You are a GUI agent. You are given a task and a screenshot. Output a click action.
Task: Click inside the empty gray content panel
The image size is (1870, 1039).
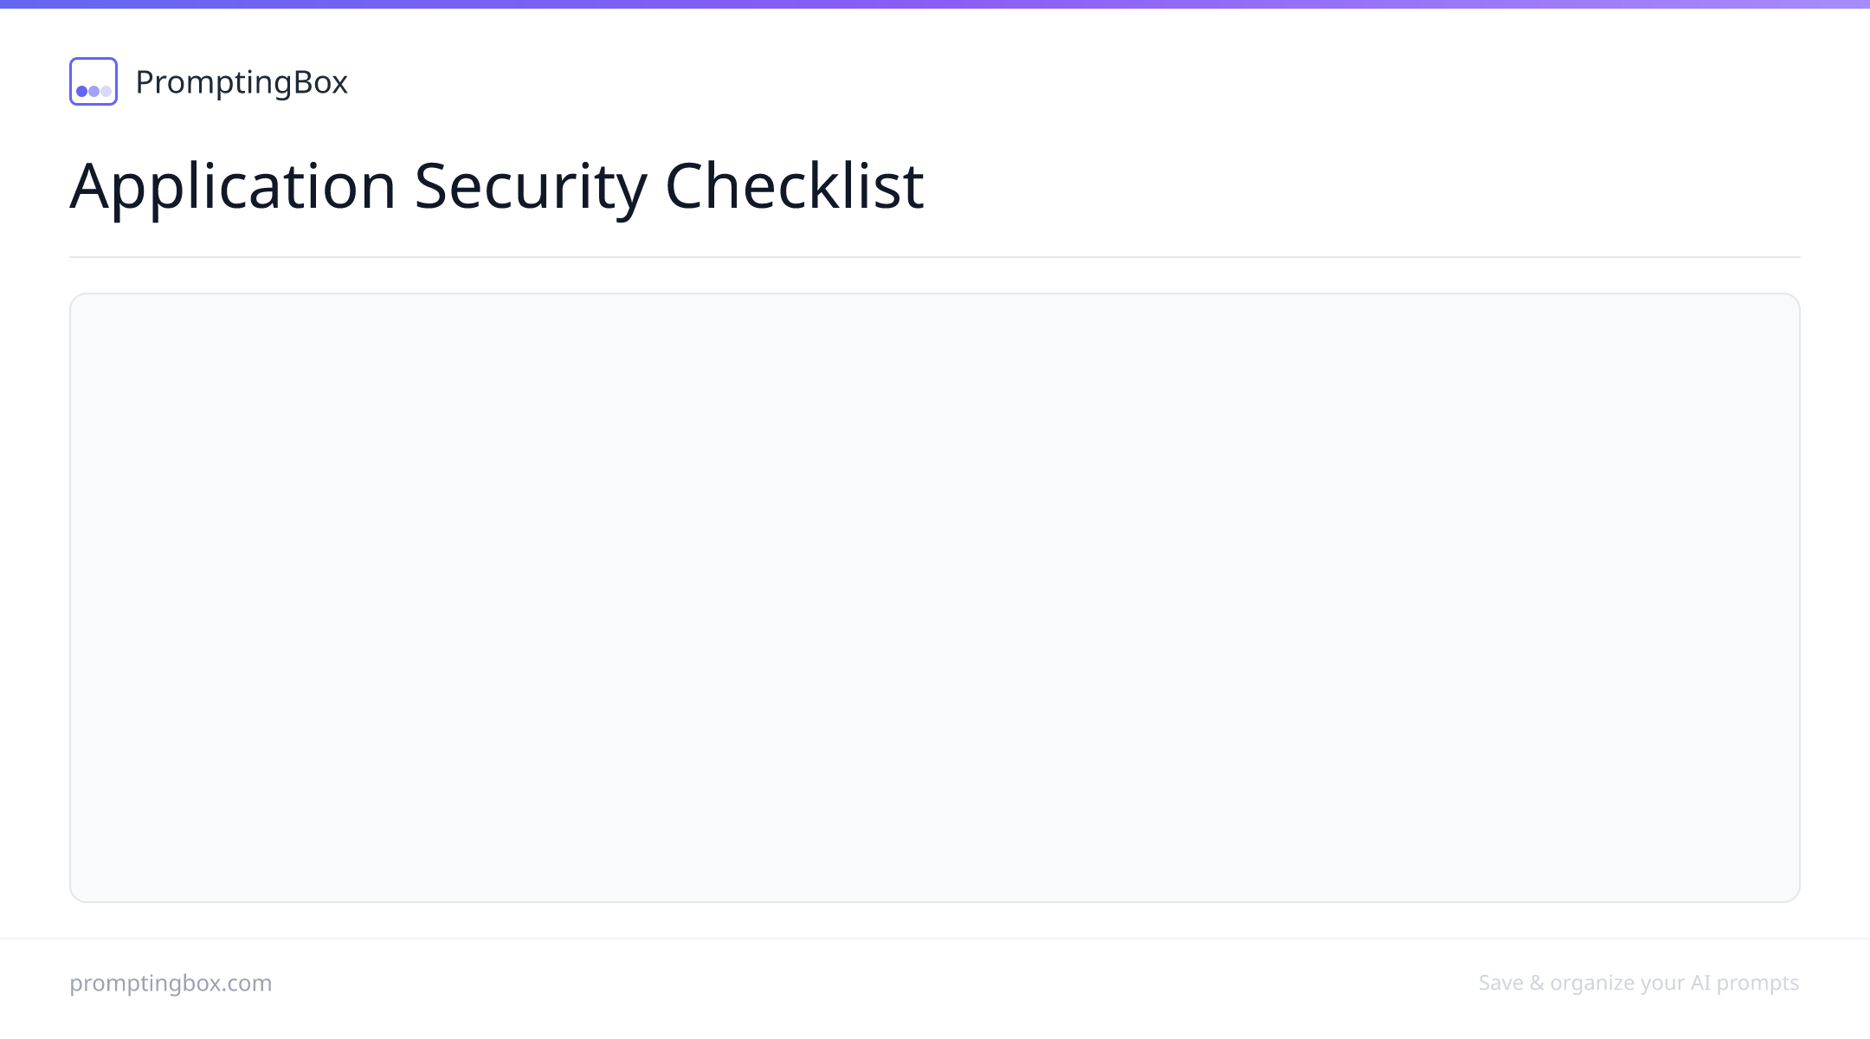coord(935,597)
